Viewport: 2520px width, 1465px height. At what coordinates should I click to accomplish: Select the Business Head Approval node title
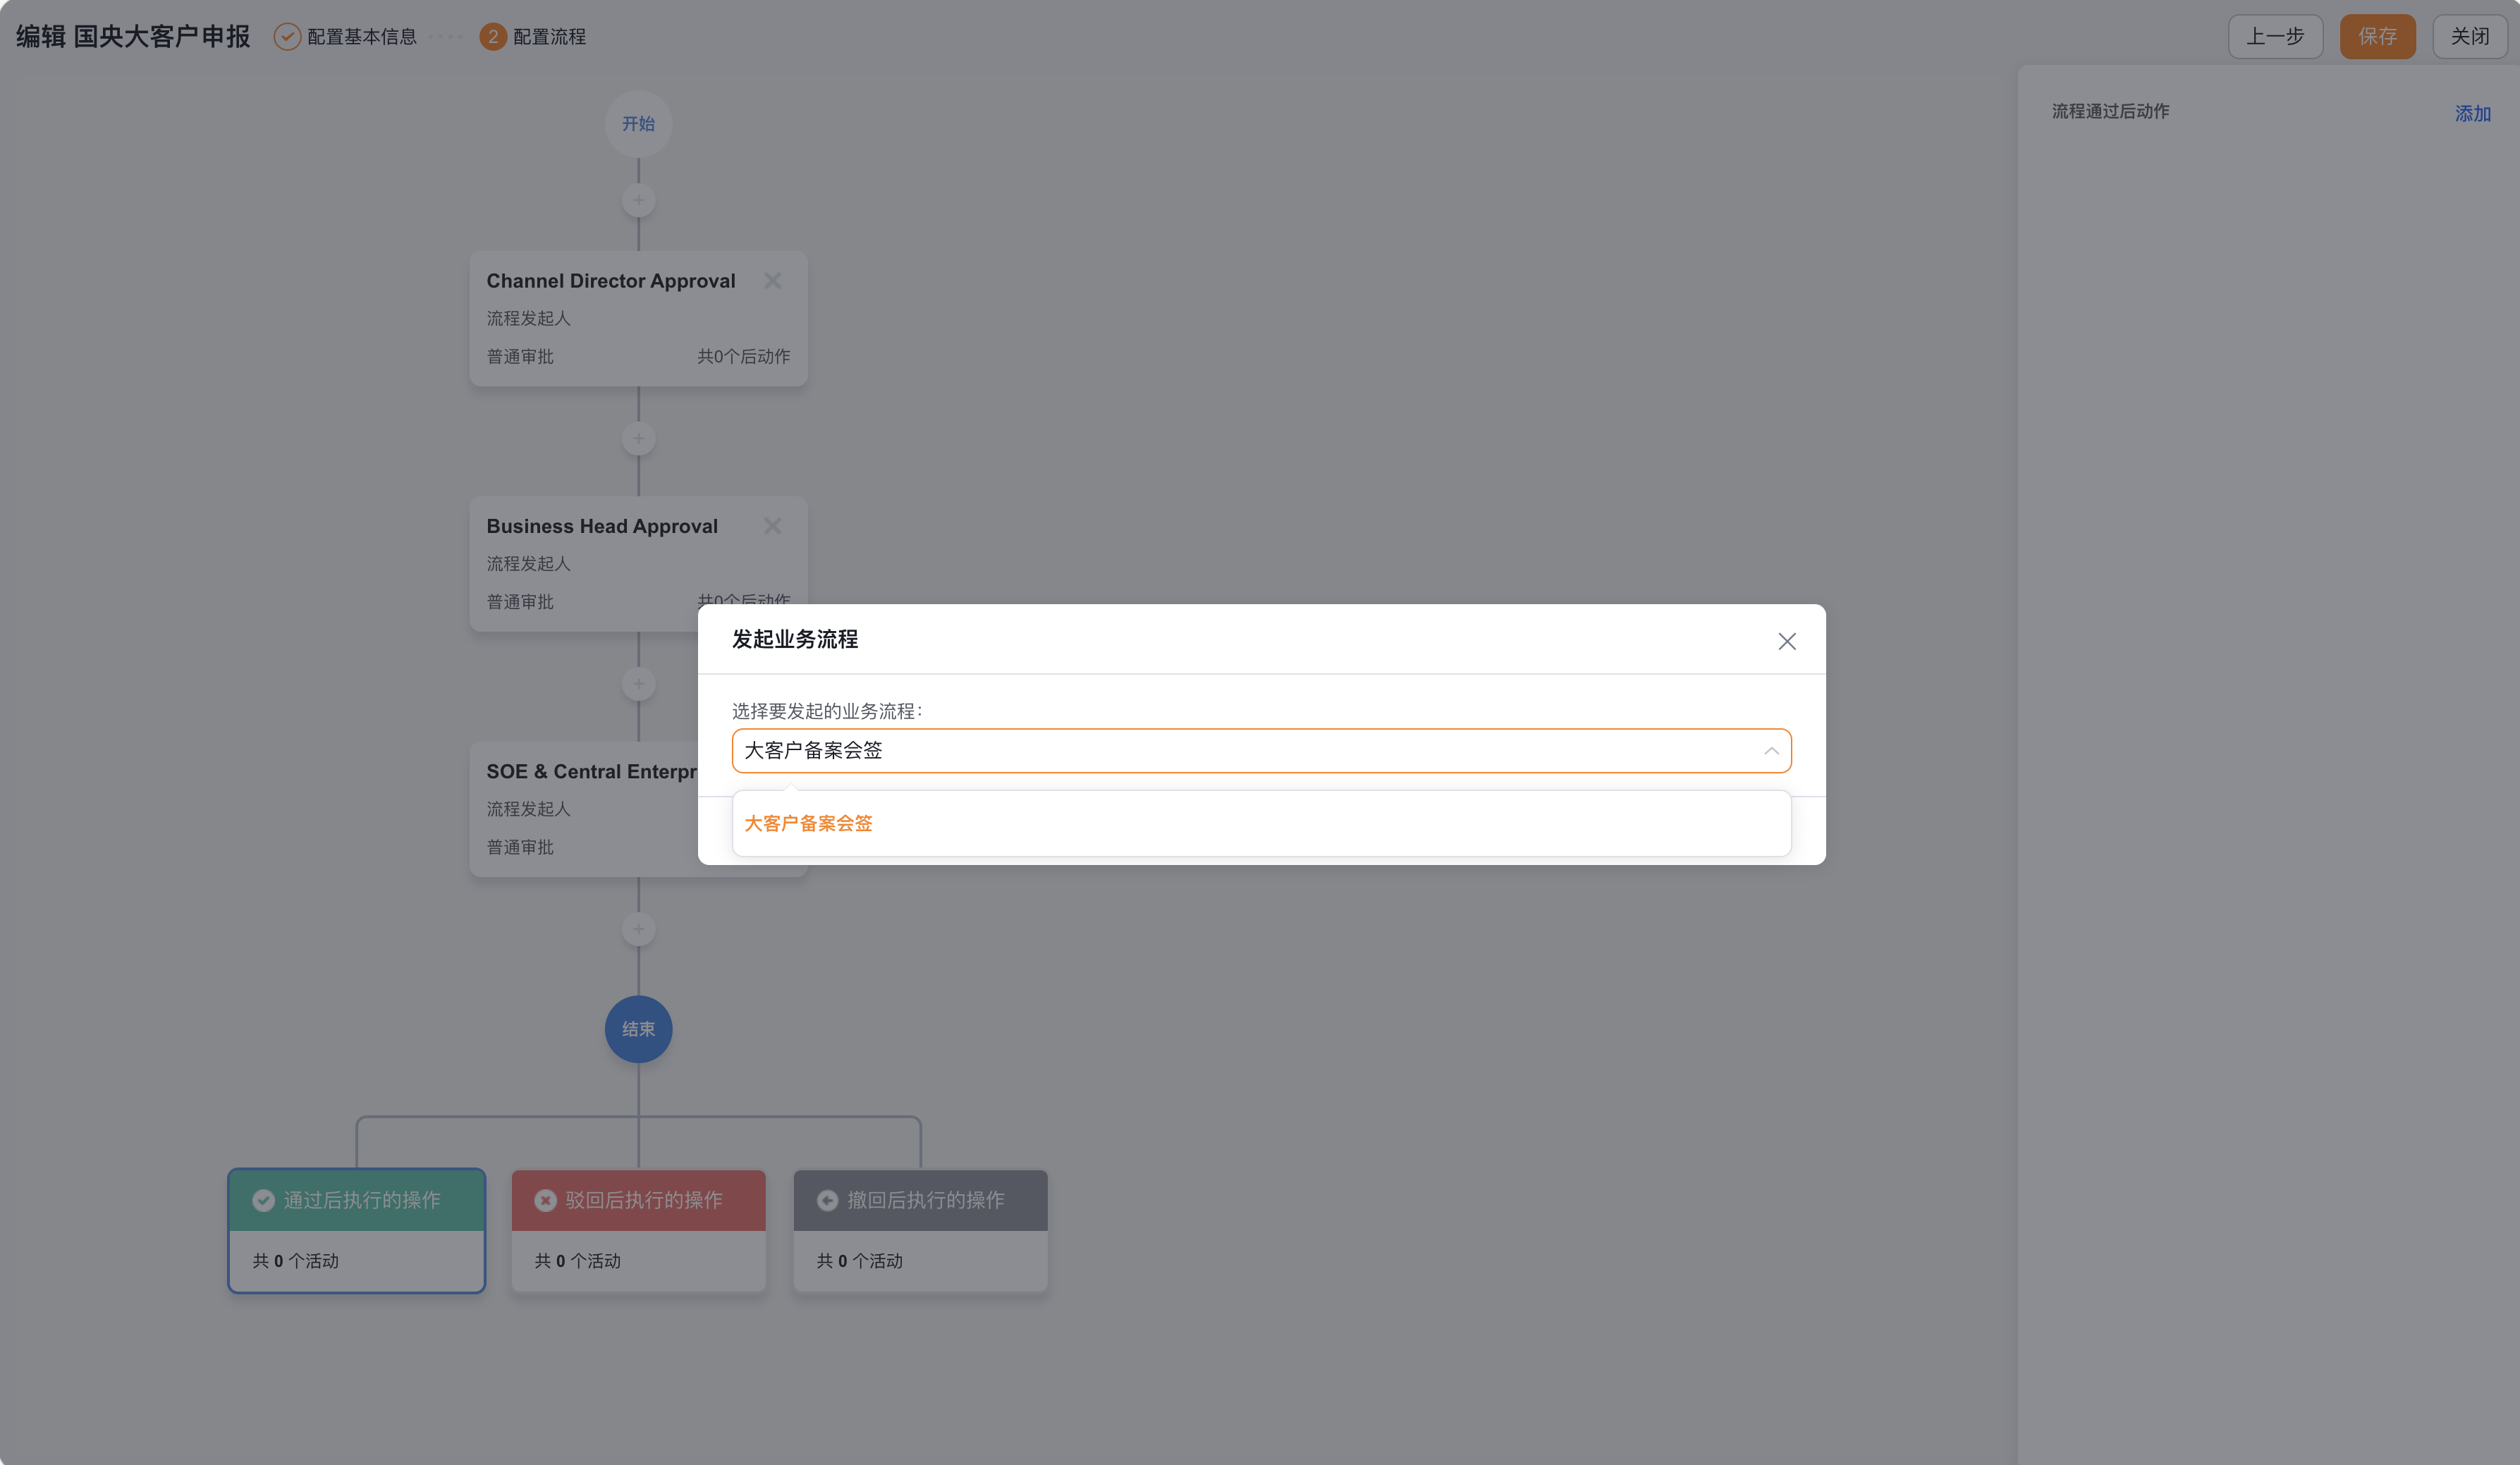tap(602, 526)
